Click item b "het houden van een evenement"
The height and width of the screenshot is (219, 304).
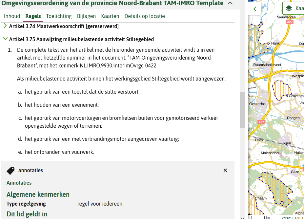[62, 105]
